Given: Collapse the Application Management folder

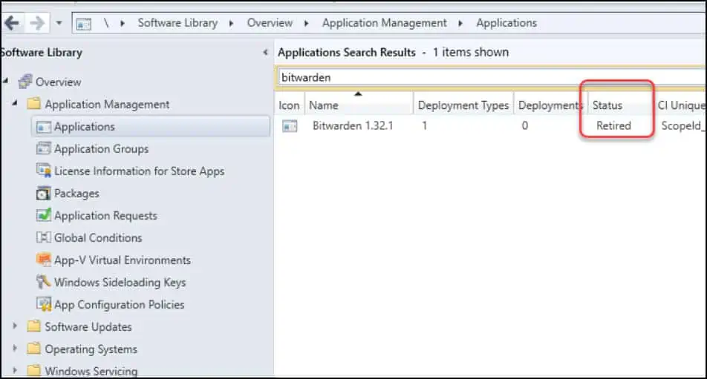Looking at the screenshot, I should (15, 103).
